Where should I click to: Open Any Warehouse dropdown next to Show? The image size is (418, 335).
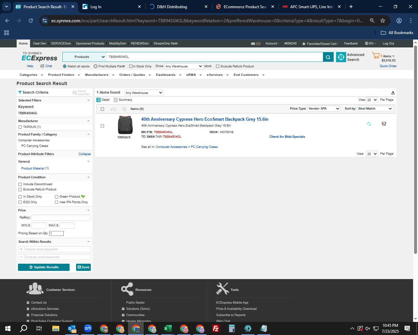coord(184,66)
